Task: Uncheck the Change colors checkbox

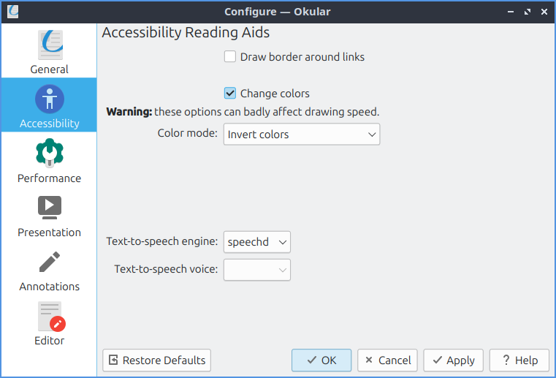Action: point(230,93)
